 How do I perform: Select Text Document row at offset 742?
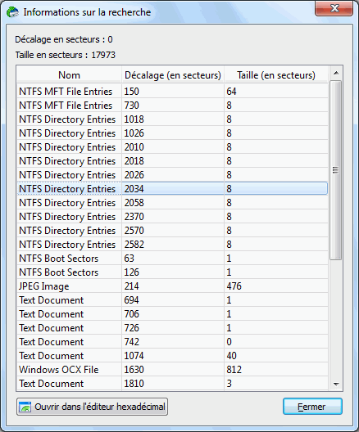tap(172, 342)
